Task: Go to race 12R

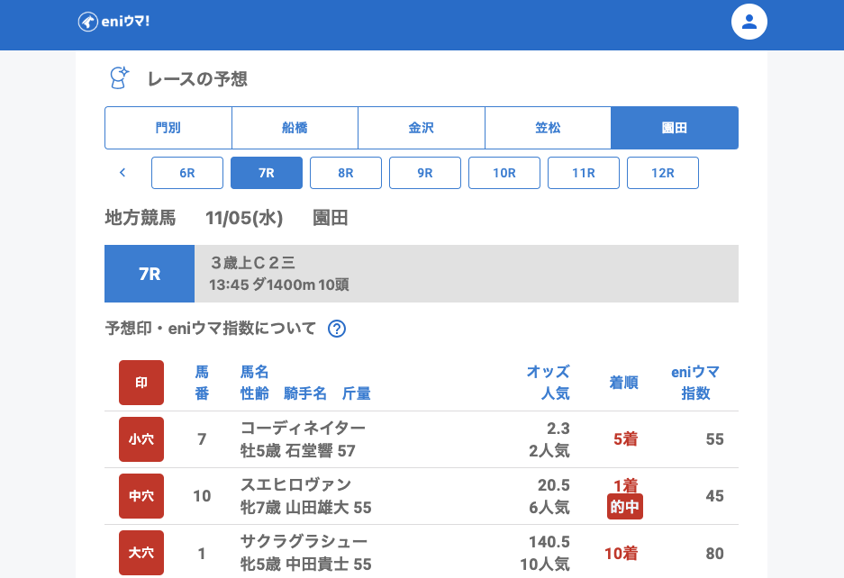Action: pyautogui.click(x=663, y=173)
